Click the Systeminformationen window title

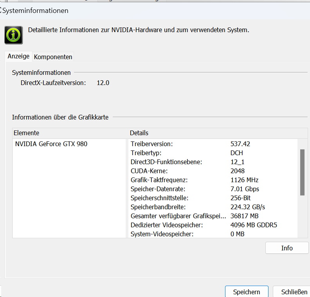point(35,11)
